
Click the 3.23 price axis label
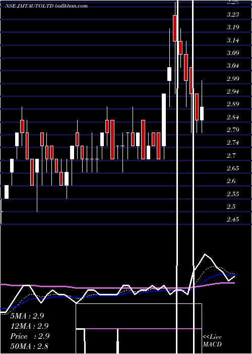tap(233, 15)
